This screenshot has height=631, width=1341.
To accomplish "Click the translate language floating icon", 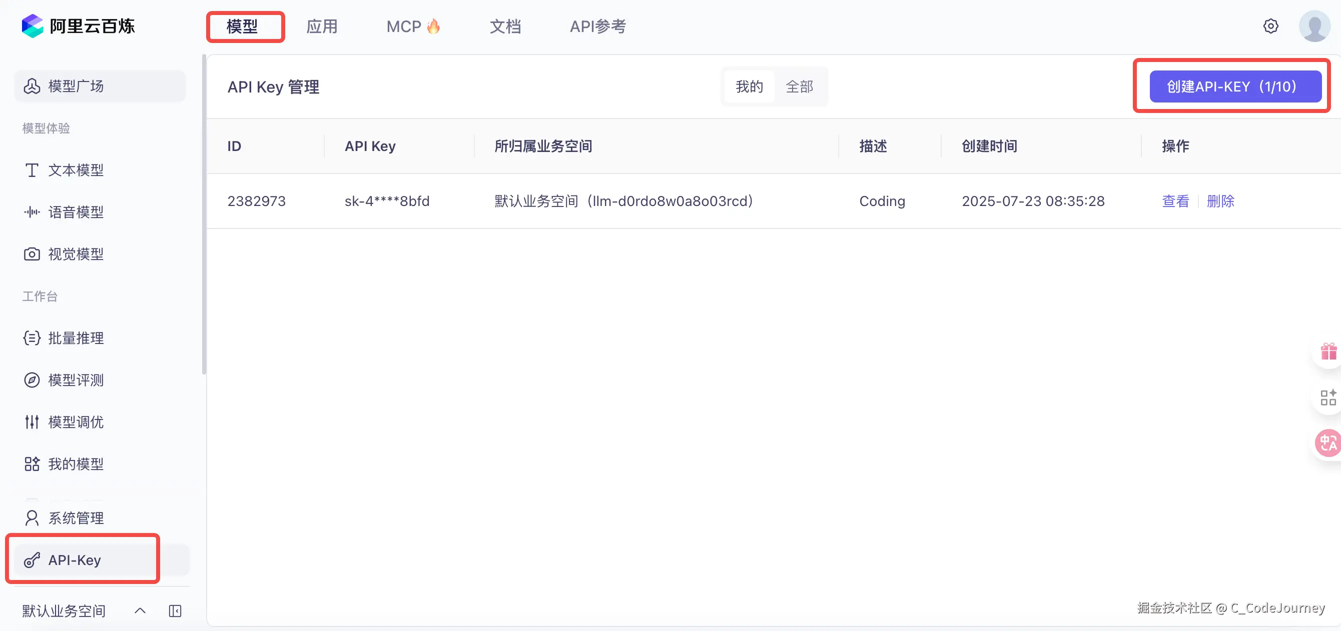I will click(x=1328, y=443).
